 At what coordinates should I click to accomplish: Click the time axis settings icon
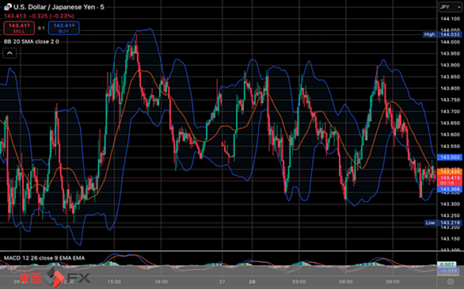(x=451, y=282)
